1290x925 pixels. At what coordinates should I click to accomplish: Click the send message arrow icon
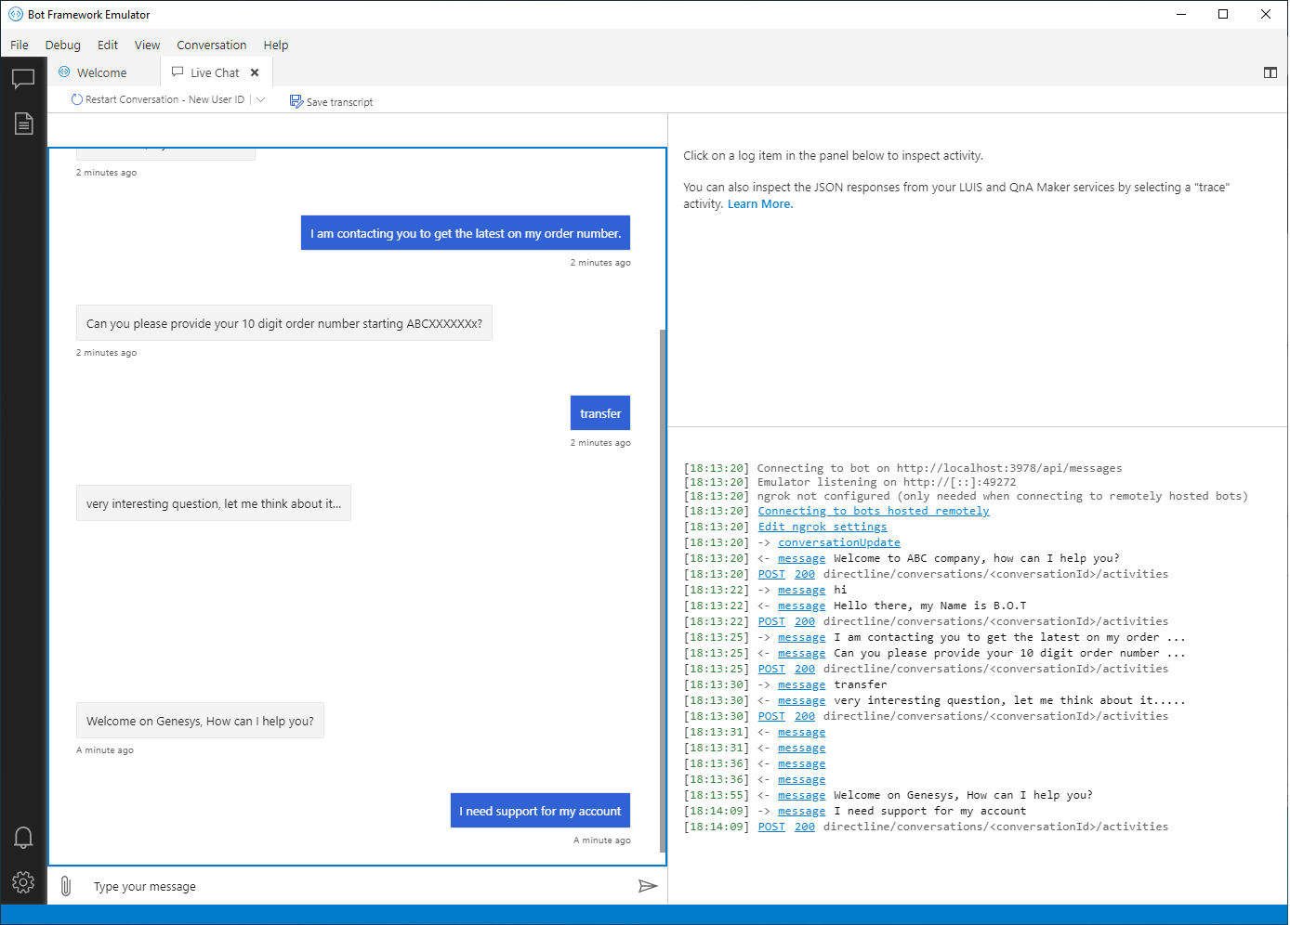click(x=648, y=886)
